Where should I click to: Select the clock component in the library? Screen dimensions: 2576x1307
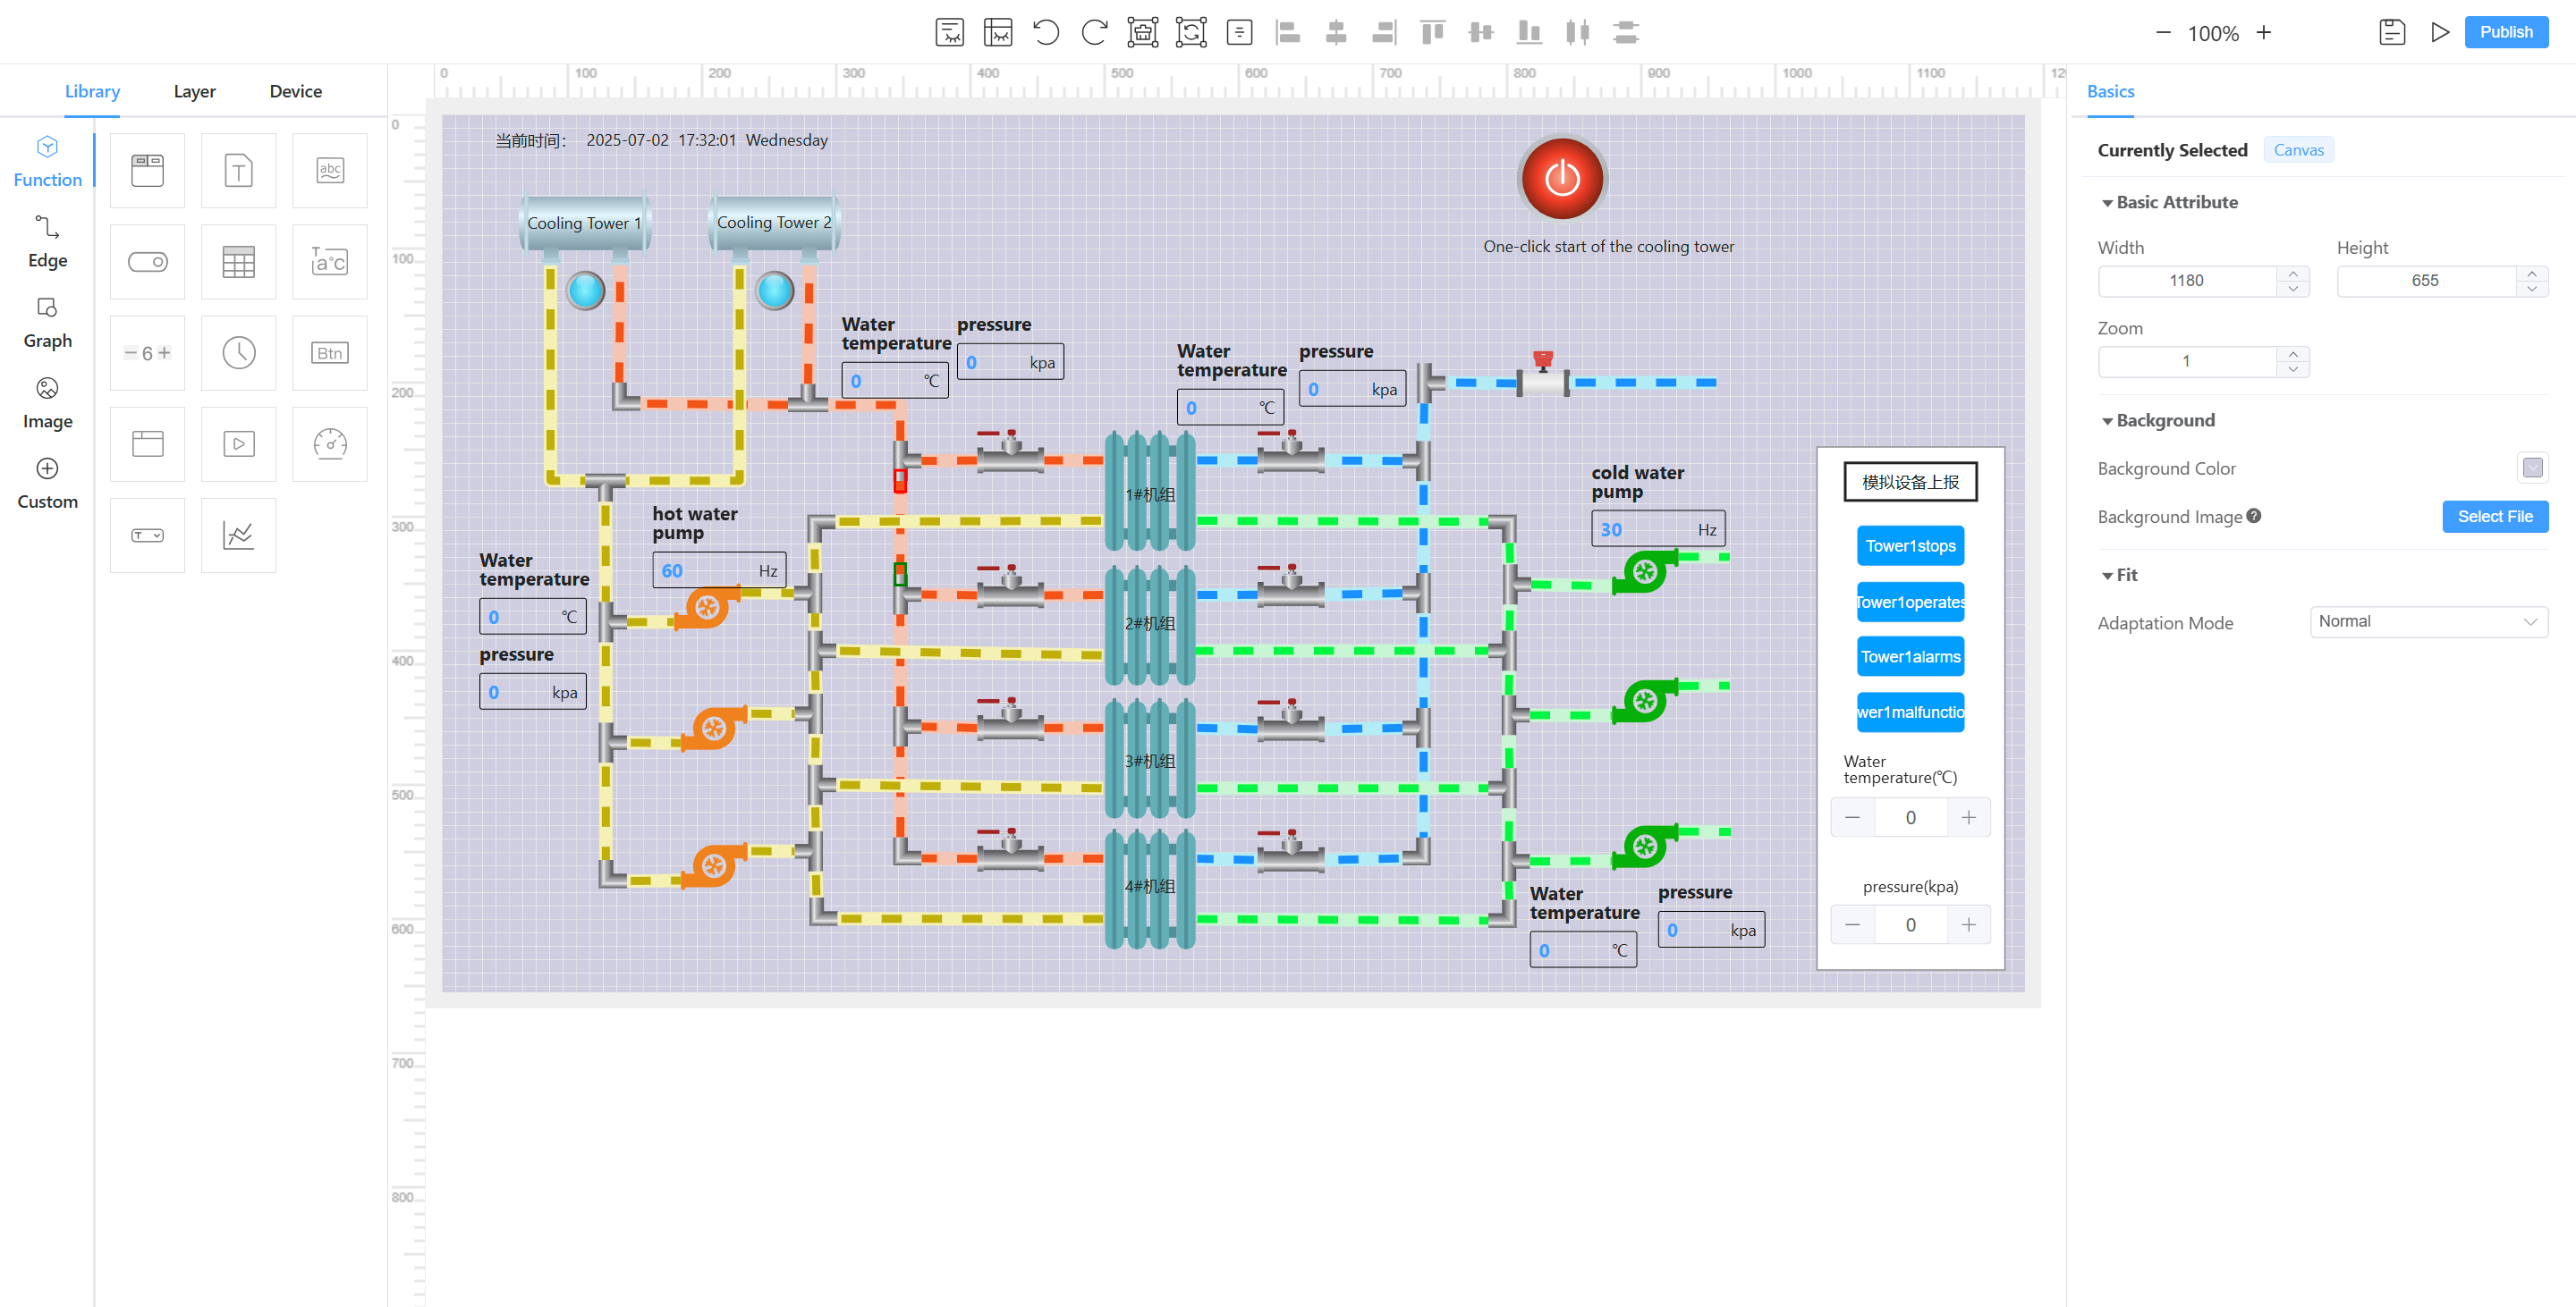point(238,353)
